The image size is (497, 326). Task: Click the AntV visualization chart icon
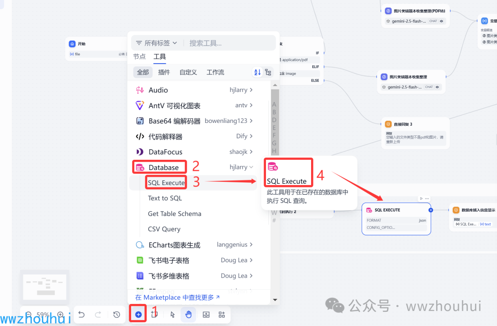point(140,105)
